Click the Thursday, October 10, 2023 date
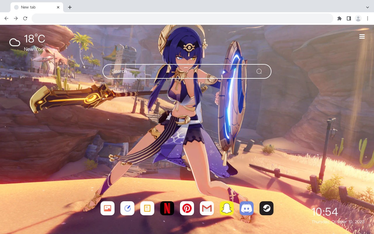This screenshot has width=374, height=234. tap(338, 222)
